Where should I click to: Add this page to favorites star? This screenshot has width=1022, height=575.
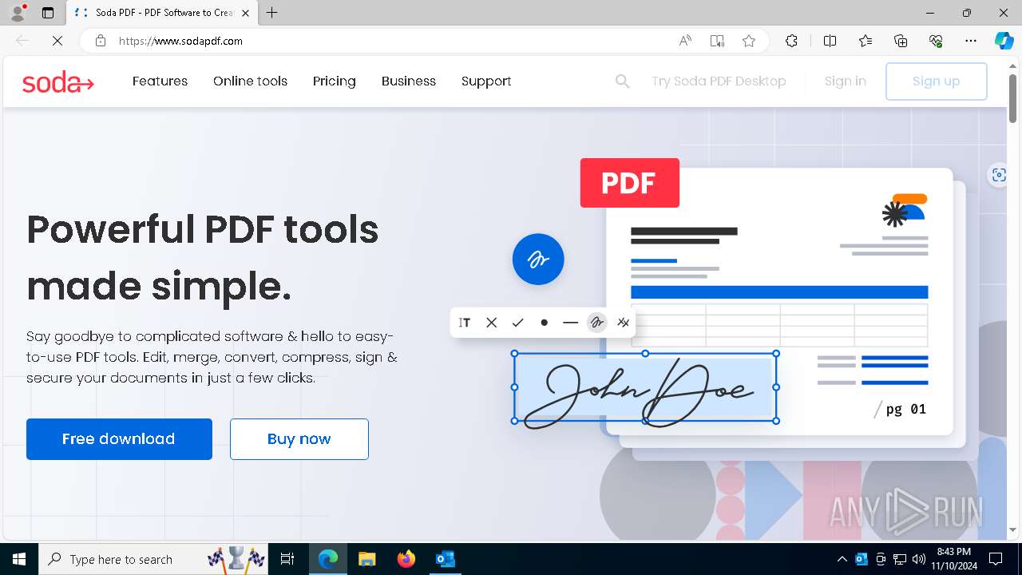pyautogui.click(x=749, y=41)
